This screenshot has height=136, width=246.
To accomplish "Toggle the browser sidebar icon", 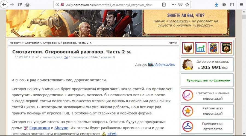I will coord(232,5).
